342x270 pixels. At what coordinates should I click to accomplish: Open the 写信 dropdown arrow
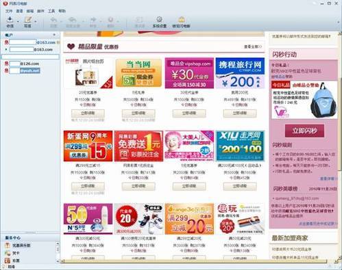coord(36,22)
